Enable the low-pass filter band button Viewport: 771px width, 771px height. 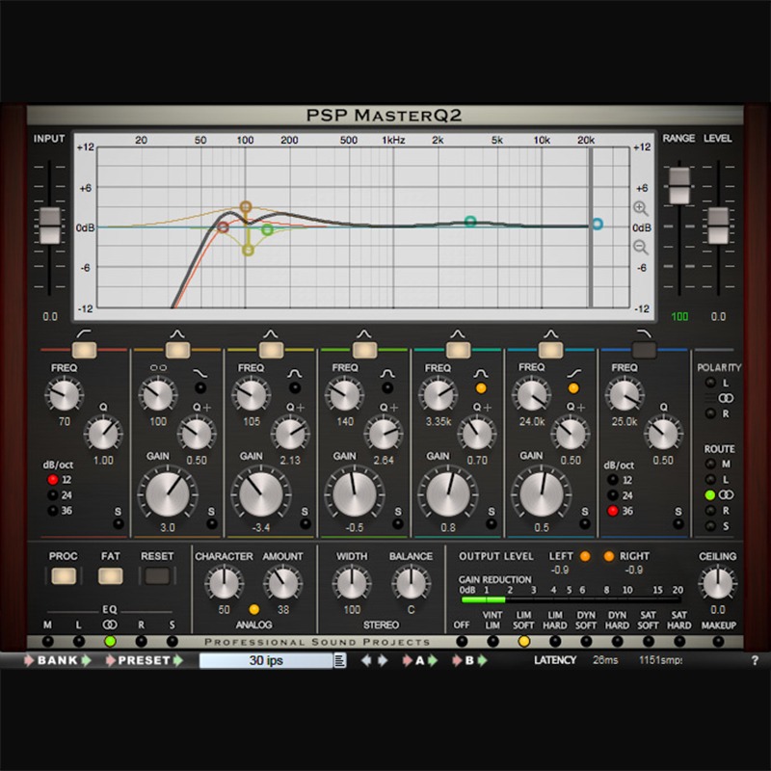(644, 350)
